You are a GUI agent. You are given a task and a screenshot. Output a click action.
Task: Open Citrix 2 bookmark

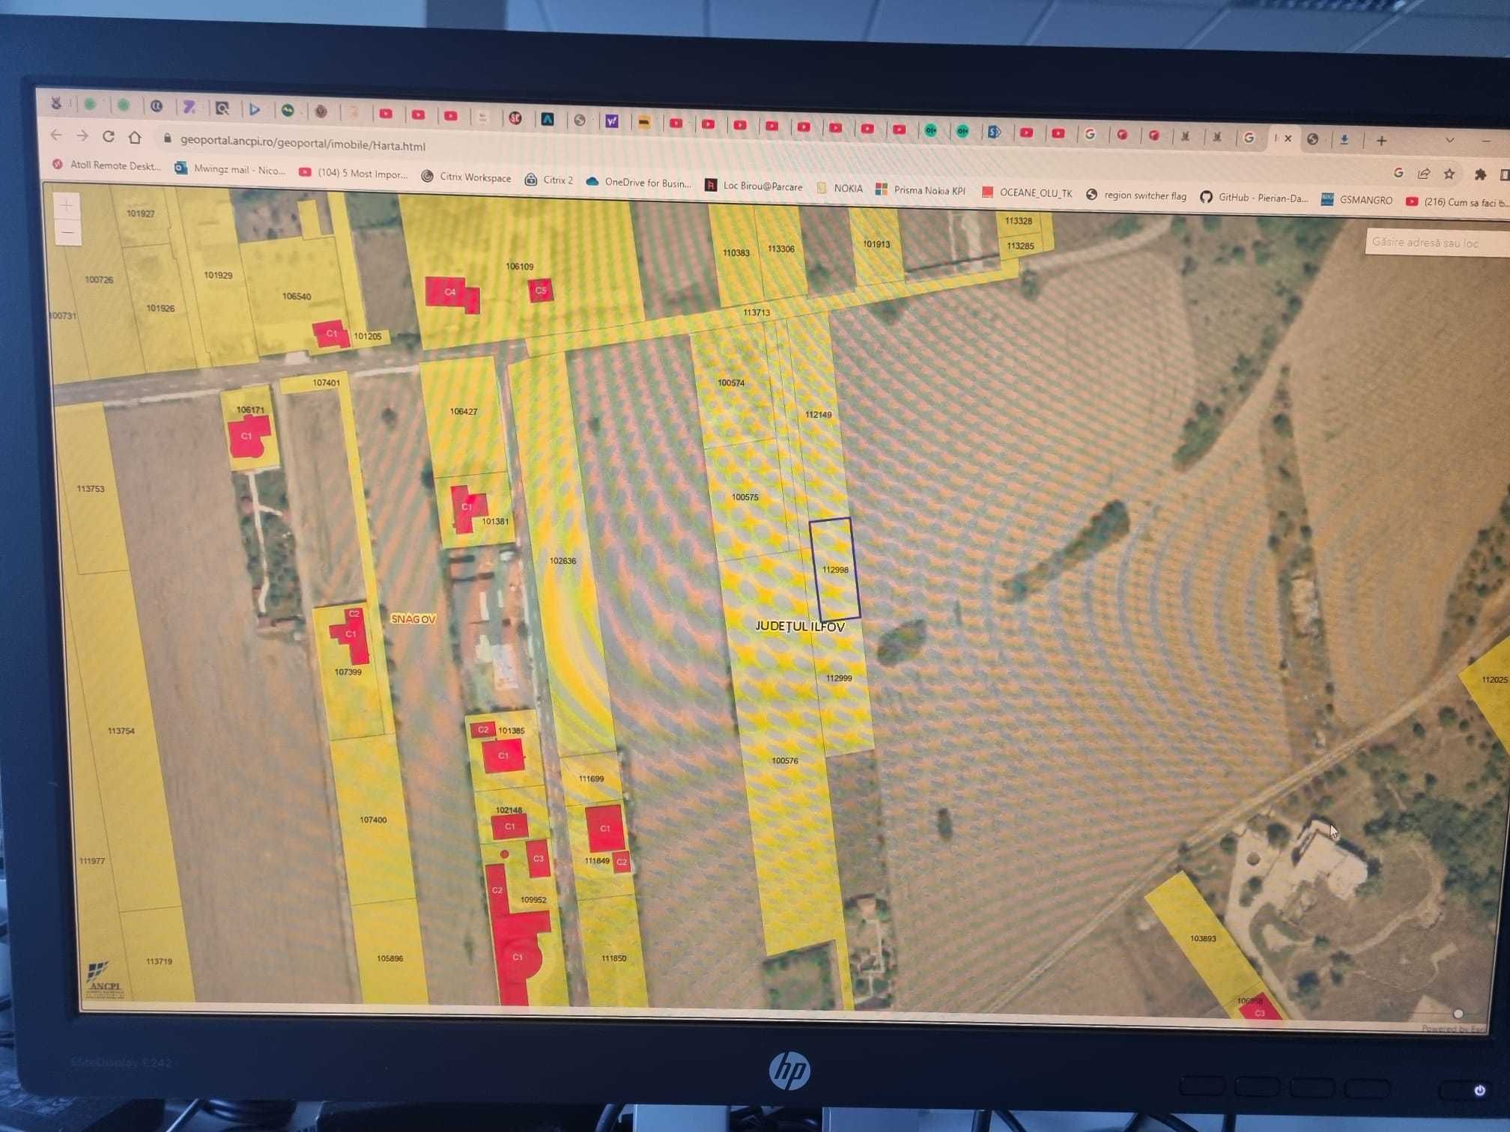pyautogui.click(x=549, y=180)
